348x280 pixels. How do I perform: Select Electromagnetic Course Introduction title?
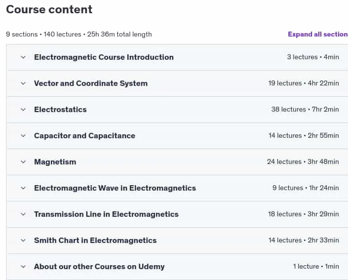(104, 57)
